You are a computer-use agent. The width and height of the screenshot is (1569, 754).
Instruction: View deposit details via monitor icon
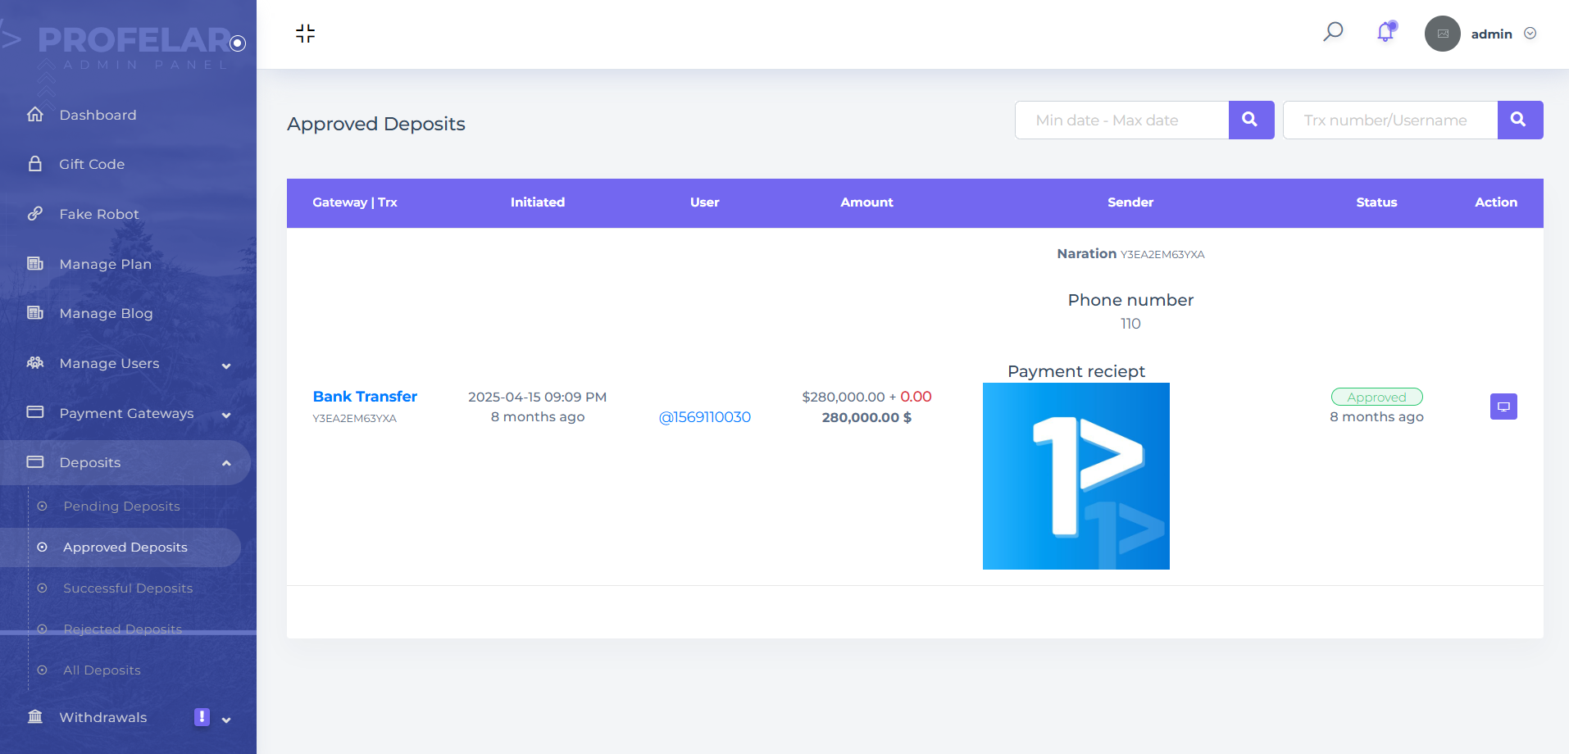click(x=1503, y=407)
